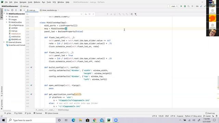Toggle the Event Log panel
This screenshot has width=219, height=123.
click(x=210, y=113)
